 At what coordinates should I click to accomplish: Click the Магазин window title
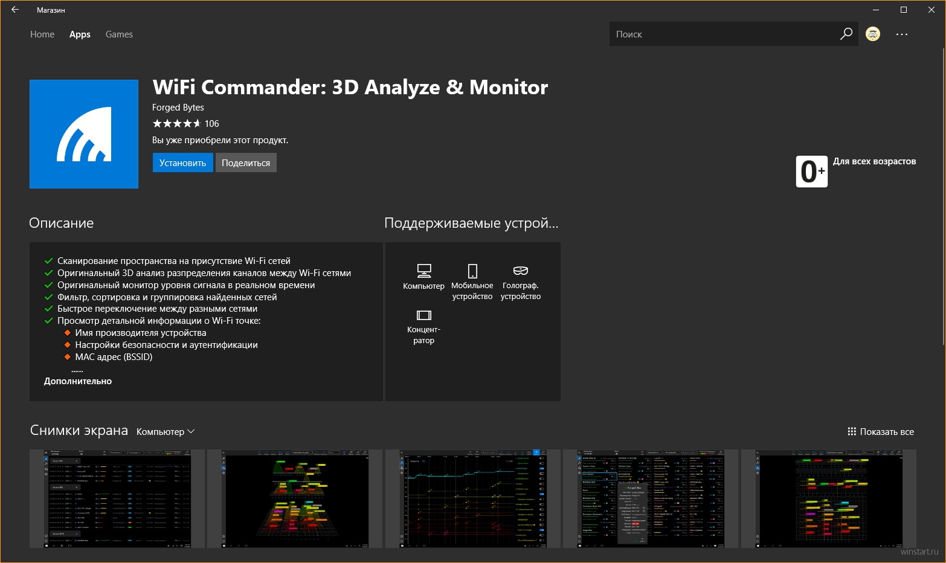click(x=51, y=10)
